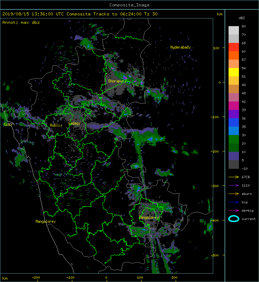Screen dimensions: 259x282
Task: Click the 57 value in the dBZ legend
Action: coord(244,60)
